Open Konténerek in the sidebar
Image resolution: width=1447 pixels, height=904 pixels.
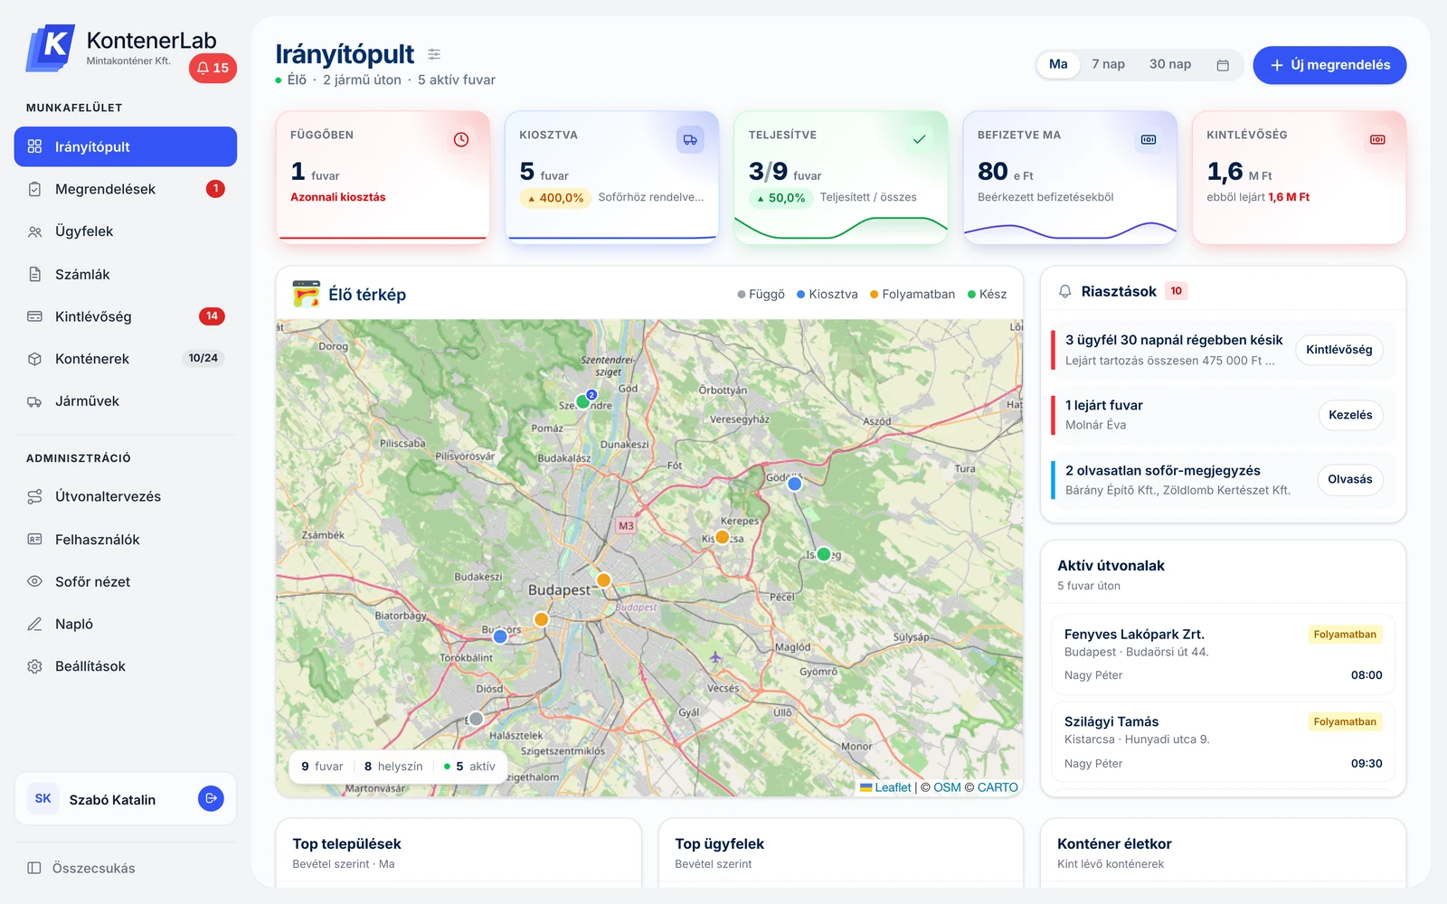coord(126,359)
